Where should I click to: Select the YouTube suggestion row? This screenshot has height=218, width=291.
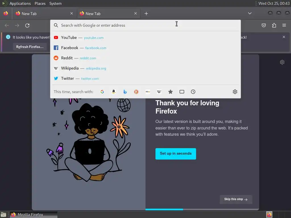[145, 37]
